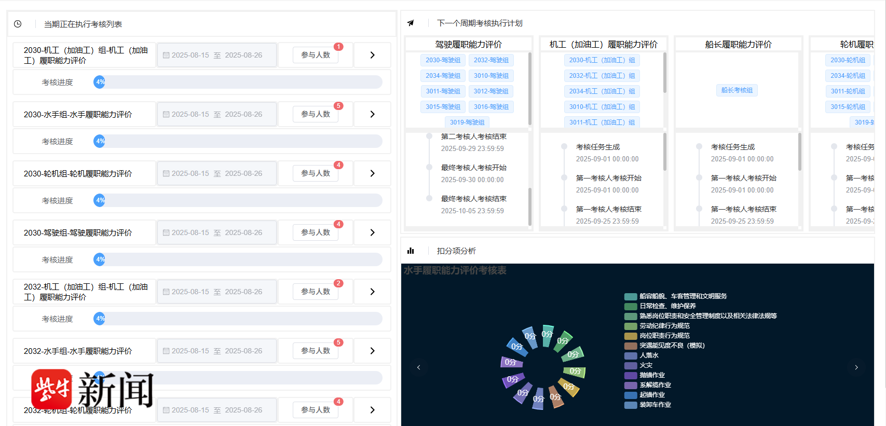Screen dimensions: 886x426
Task: Open details arrow for 2030-机工（加油工）组 row
Action: coord(372,55)
